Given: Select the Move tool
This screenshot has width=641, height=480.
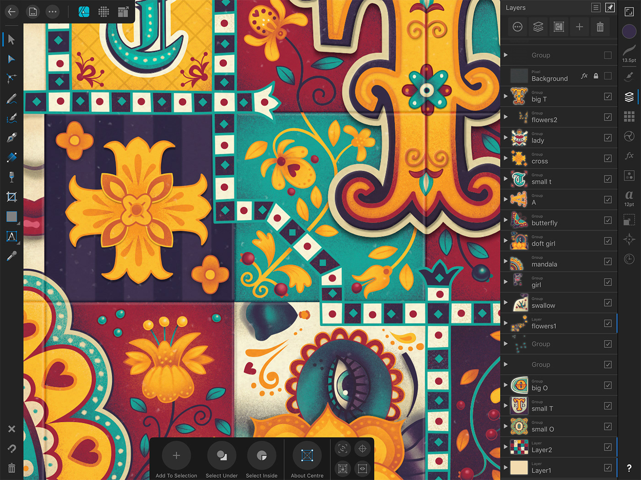Looking at the screenshot, I should 11,39.
